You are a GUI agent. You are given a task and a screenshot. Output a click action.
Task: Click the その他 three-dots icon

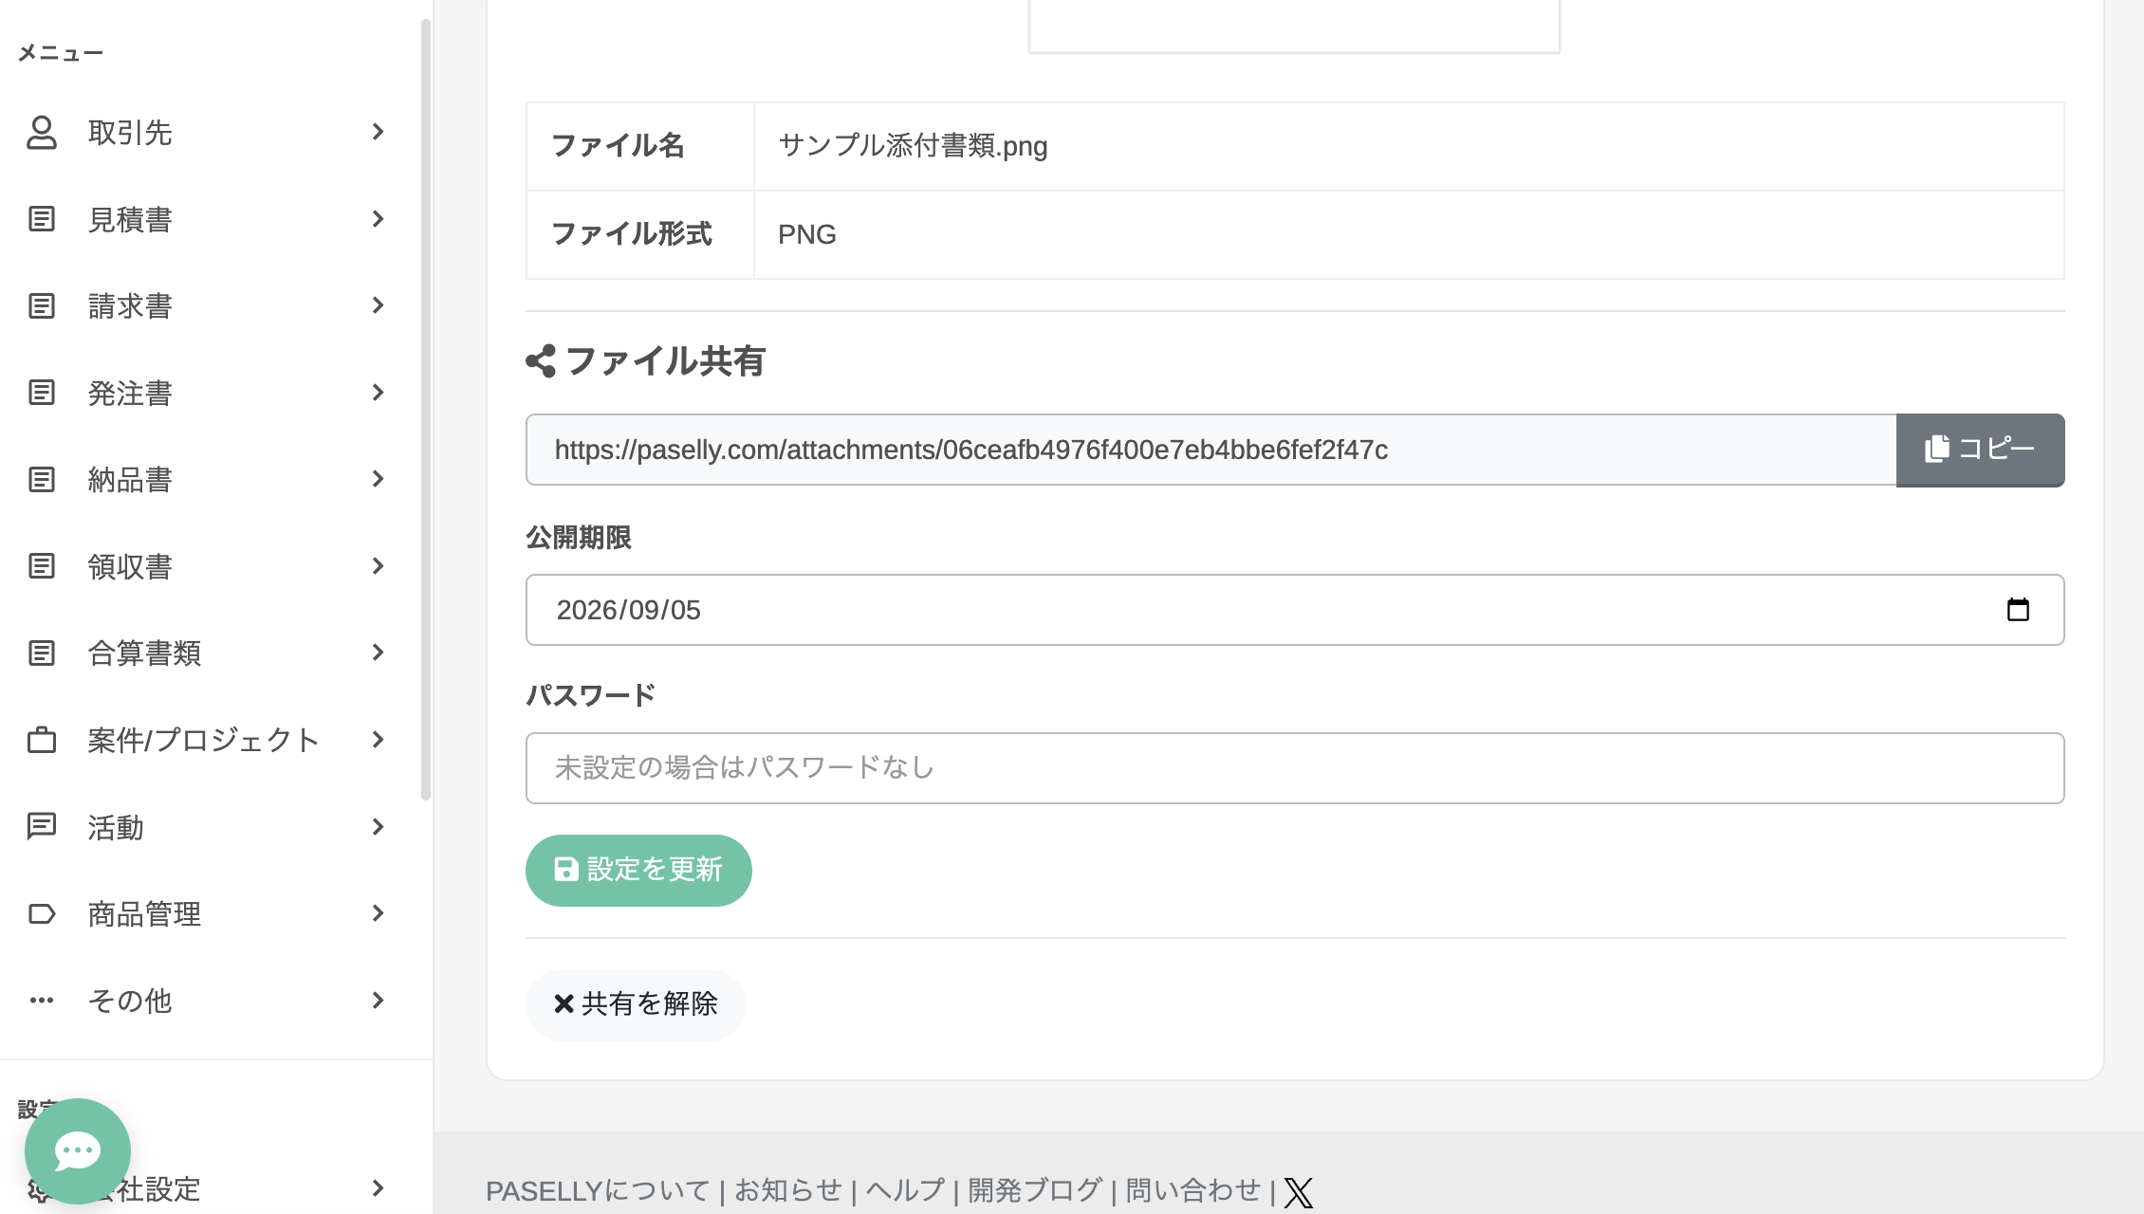42,1001
